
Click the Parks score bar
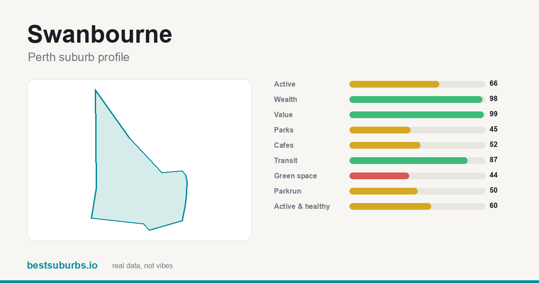pyautogui.click(x=417, y=130)
